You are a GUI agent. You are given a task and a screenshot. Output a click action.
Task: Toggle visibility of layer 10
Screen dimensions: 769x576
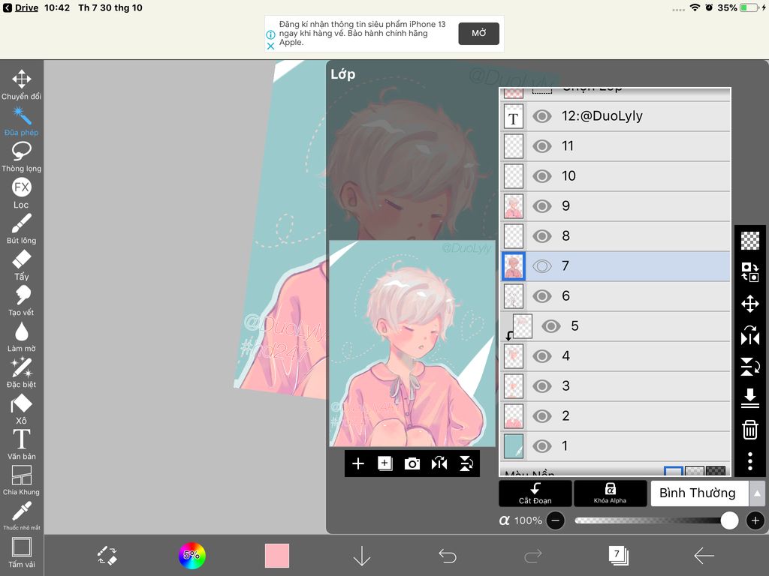click(x=542, y=175)
